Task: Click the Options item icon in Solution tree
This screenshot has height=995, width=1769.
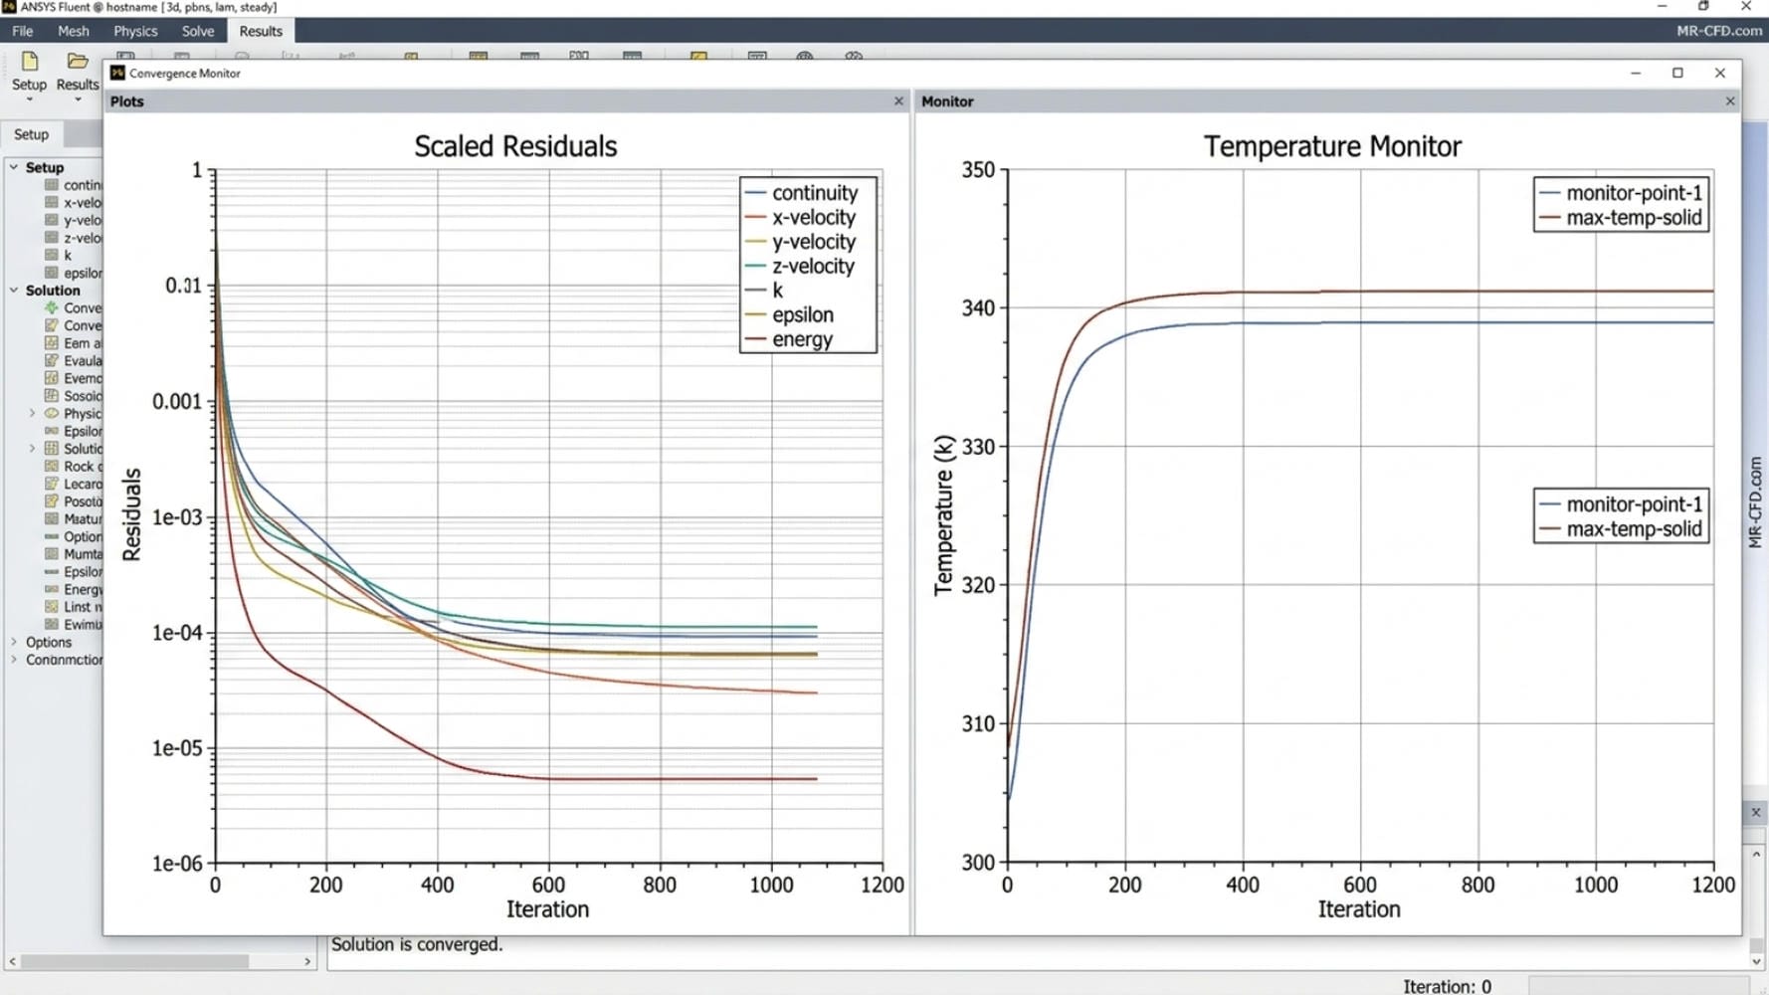Action: (52, 536)
